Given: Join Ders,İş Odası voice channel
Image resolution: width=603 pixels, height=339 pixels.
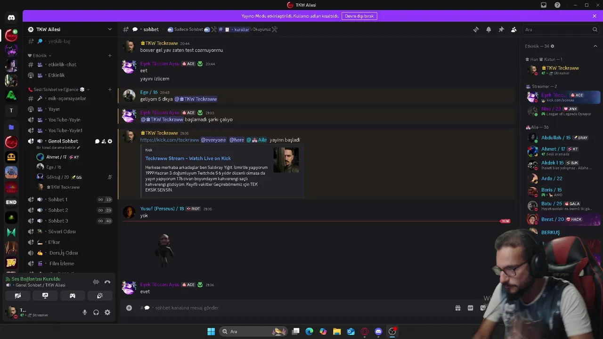Looking at the screenshot, I should 70,253.
